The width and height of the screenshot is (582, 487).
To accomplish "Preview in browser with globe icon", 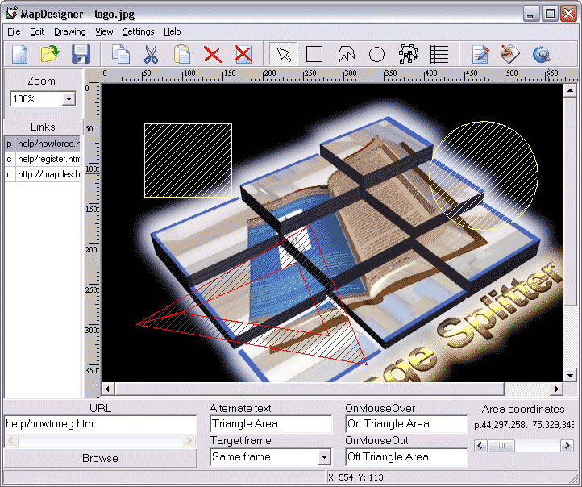I will pos(541,54).
